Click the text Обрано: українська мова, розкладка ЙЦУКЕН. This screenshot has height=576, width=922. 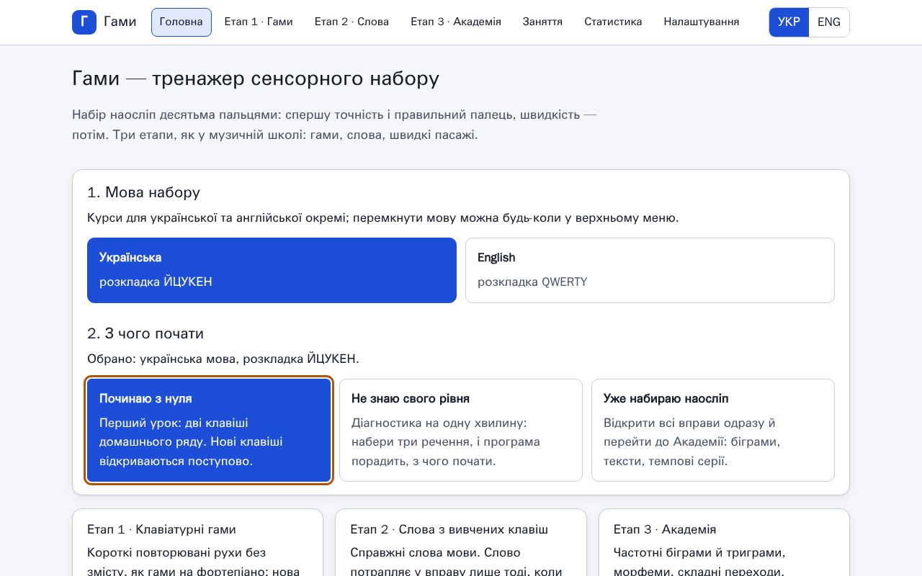coord(223,359)
